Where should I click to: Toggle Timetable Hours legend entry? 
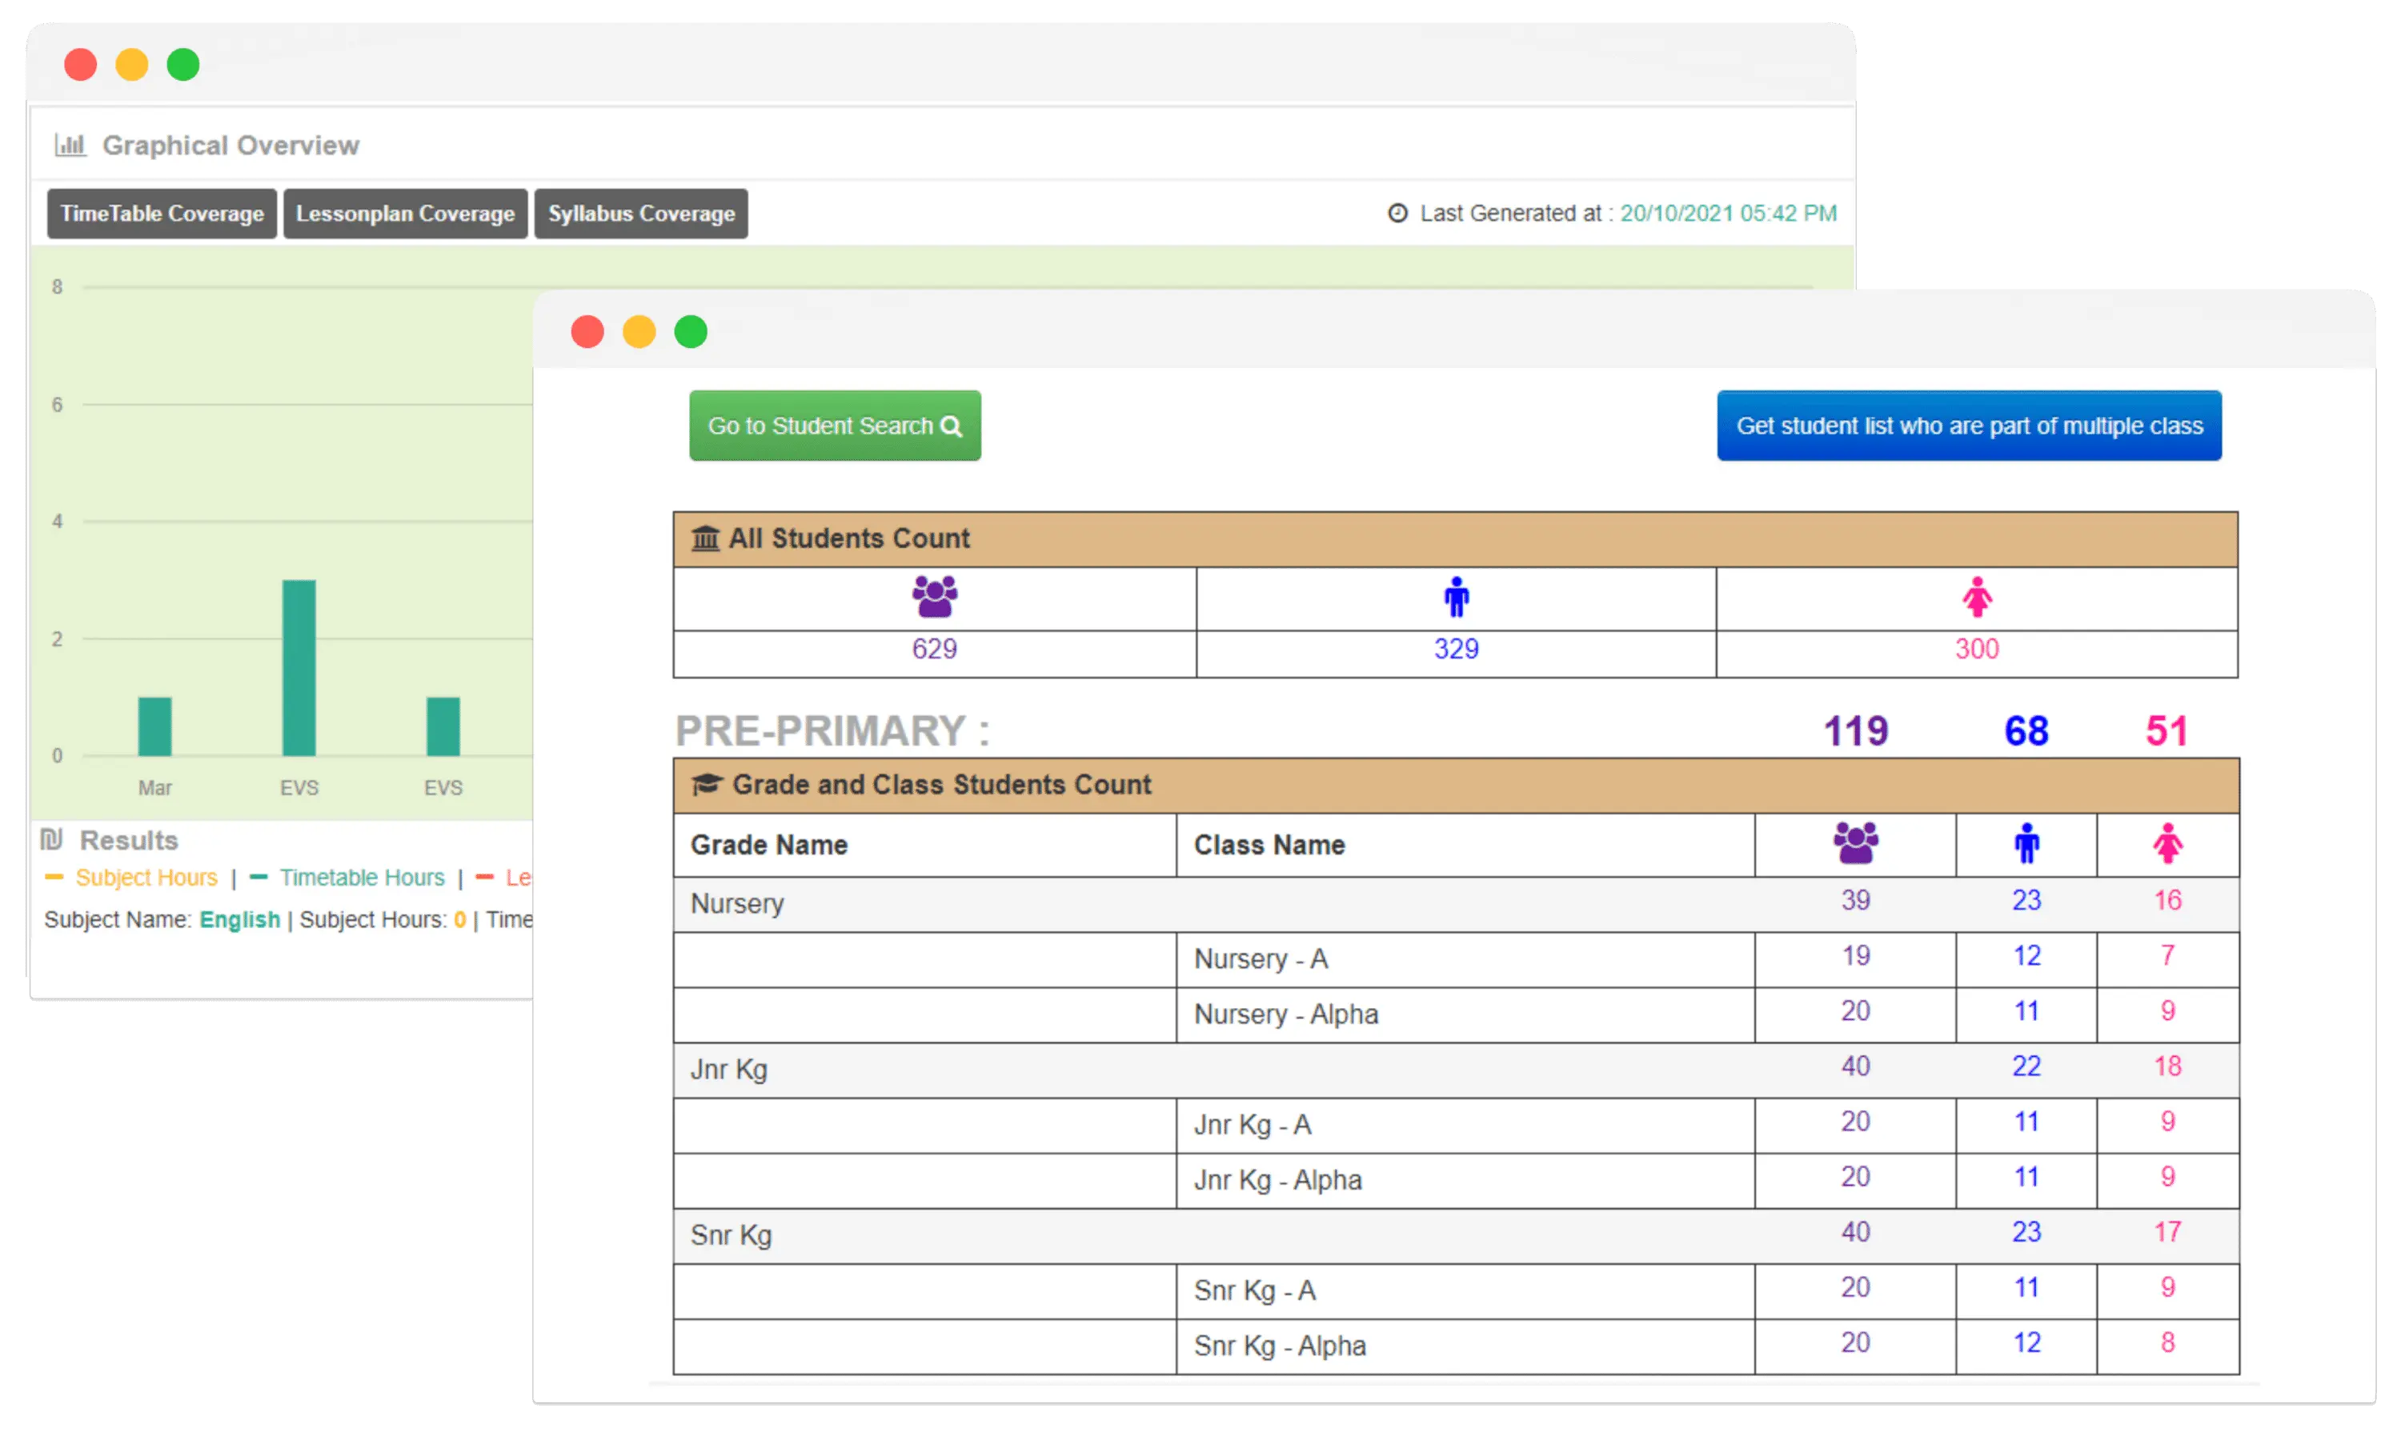coord(361,877)
